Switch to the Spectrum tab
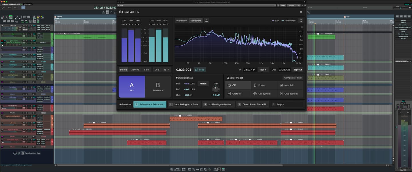Image resolution: width=412 pixels, height=172 pixels. [x=196, y=21]
